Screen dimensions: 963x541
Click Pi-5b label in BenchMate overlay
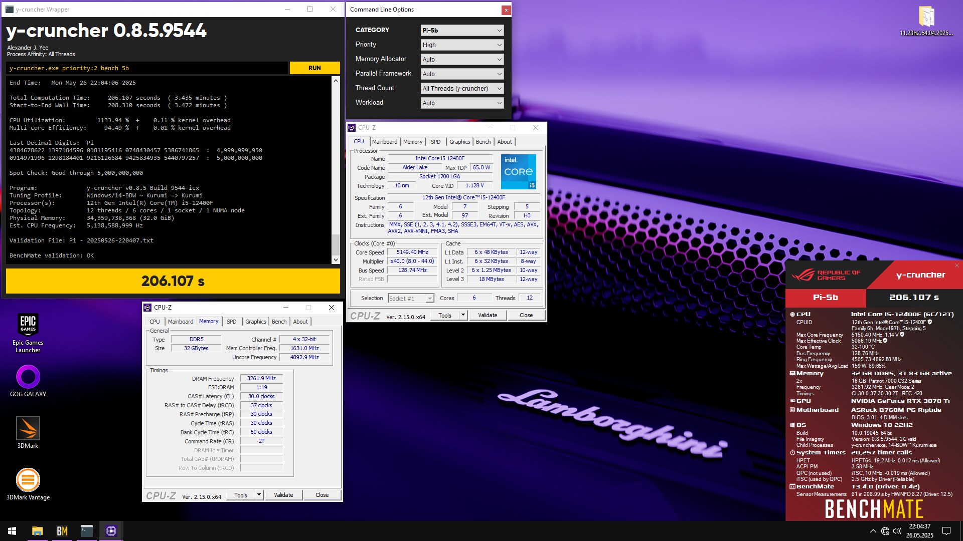click(x=826, y=298)
